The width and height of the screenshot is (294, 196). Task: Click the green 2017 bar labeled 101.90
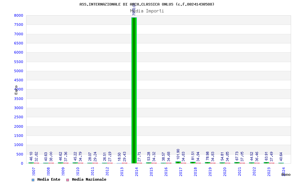point(178,162)
